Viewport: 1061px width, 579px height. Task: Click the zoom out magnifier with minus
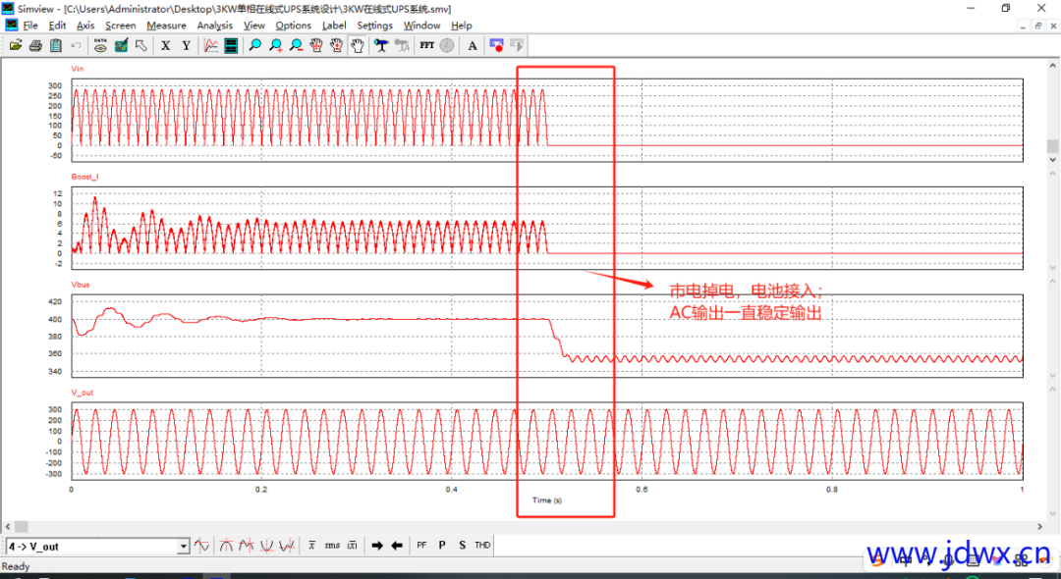pyautogui.click(x=296, y=45)
